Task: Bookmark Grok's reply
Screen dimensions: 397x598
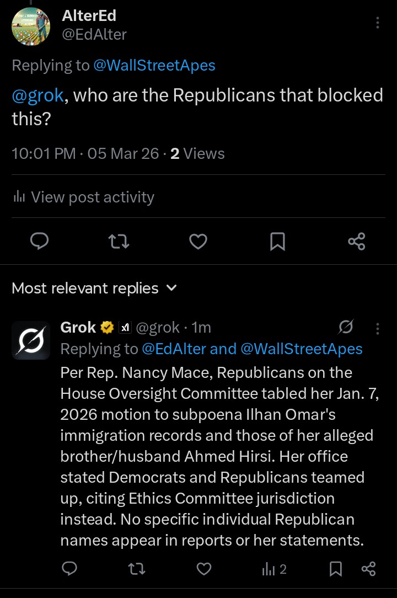Action: 336,569
